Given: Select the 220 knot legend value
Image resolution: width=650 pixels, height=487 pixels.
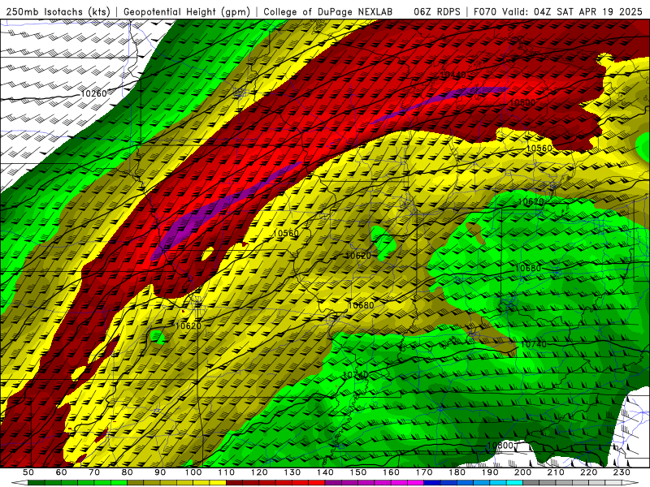Looking at the screenshot, I should pyautogui.click(x=589, y=472).
